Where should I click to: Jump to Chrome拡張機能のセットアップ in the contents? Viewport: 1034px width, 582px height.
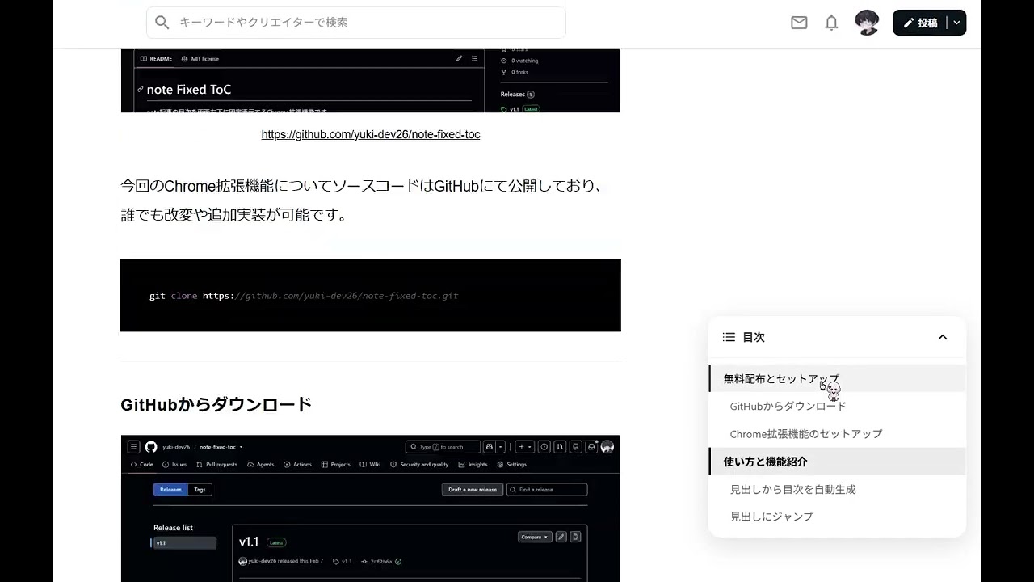(837, 434)
